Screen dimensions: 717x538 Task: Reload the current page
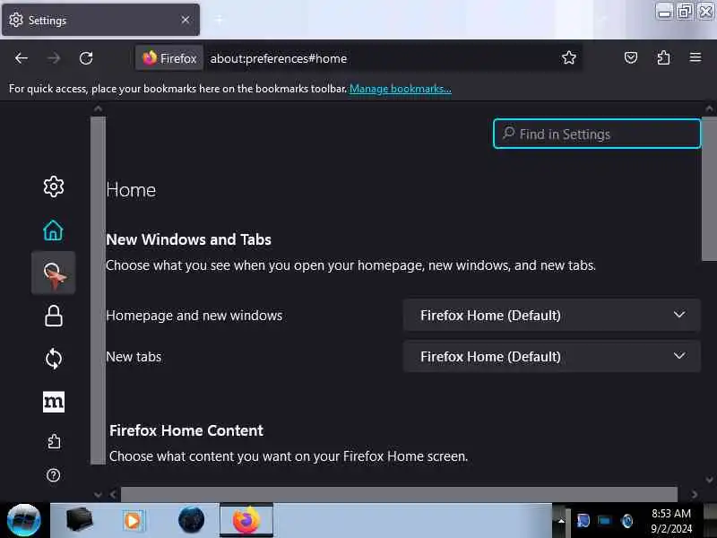86,58
